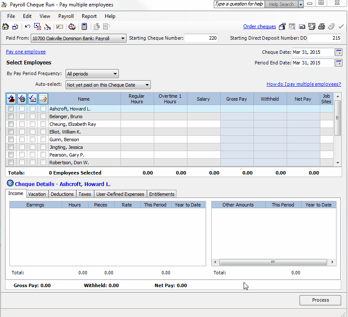Click the clock time slips toolbar icon

(x=72, y=26)
